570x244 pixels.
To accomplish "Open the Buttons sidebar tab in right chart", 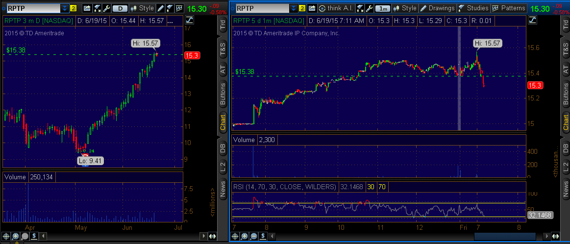I will point(566,94).
